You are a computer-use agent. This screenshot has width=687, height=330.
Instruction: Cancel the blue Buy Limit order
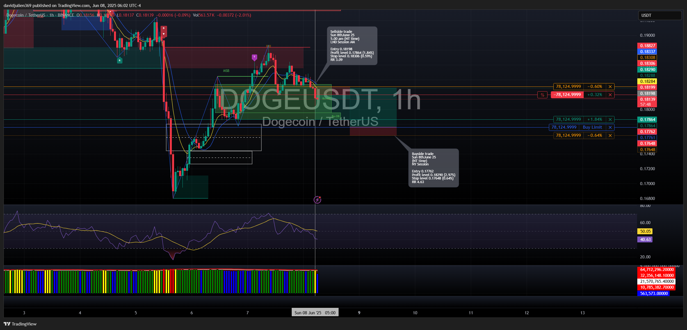point(610,128)
